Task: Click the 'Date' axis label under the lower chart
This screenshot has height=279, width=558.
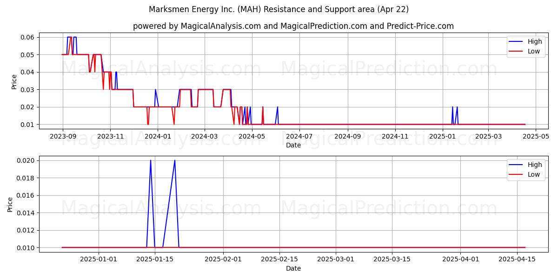Action: [x=293, y=268]
